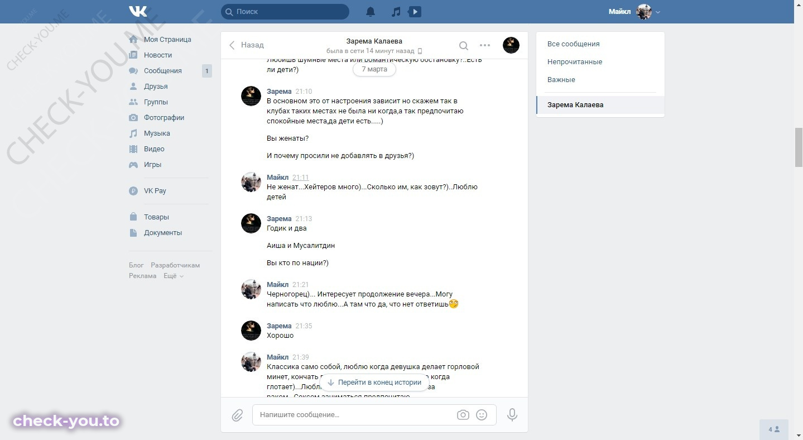The width and height of the screenshot is (803, 440).
Task: Open Новости in sidebar
Action: pyautogui.click(x=158, y=55)
